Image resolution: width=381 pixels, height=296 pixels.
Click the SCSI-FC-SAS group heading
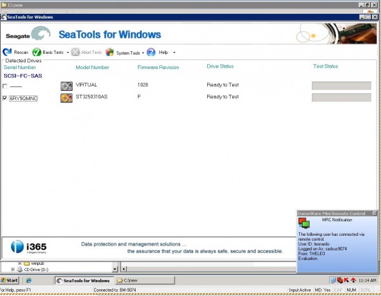coord(23,75)
